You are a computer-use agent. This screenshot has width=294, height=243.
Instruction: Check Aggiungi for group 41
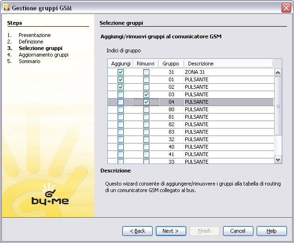click(x=120, y=154)
